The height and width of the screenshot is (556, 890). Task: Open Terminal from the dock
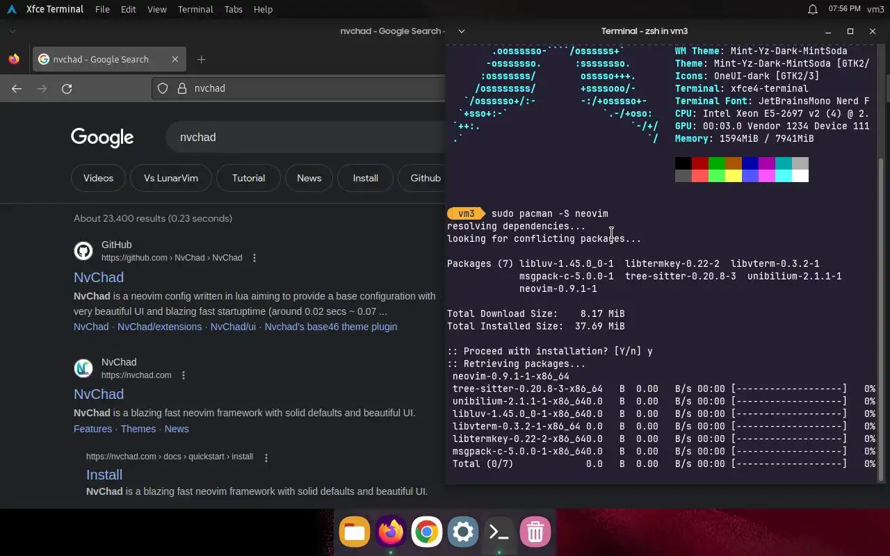point(499,532)
